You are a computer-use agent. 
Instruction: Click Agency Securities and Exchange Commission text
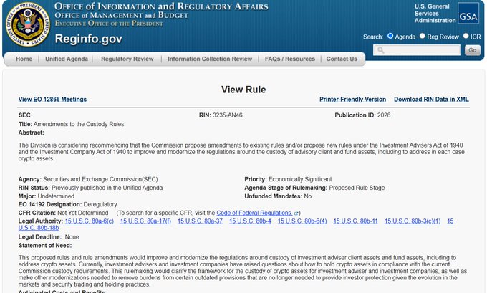tap(88, 179)
